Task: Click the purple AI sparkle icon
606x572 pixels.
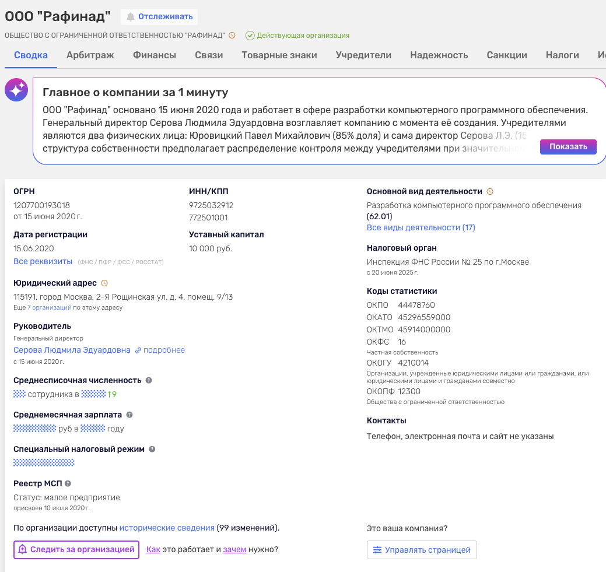Action: (16, 90)
